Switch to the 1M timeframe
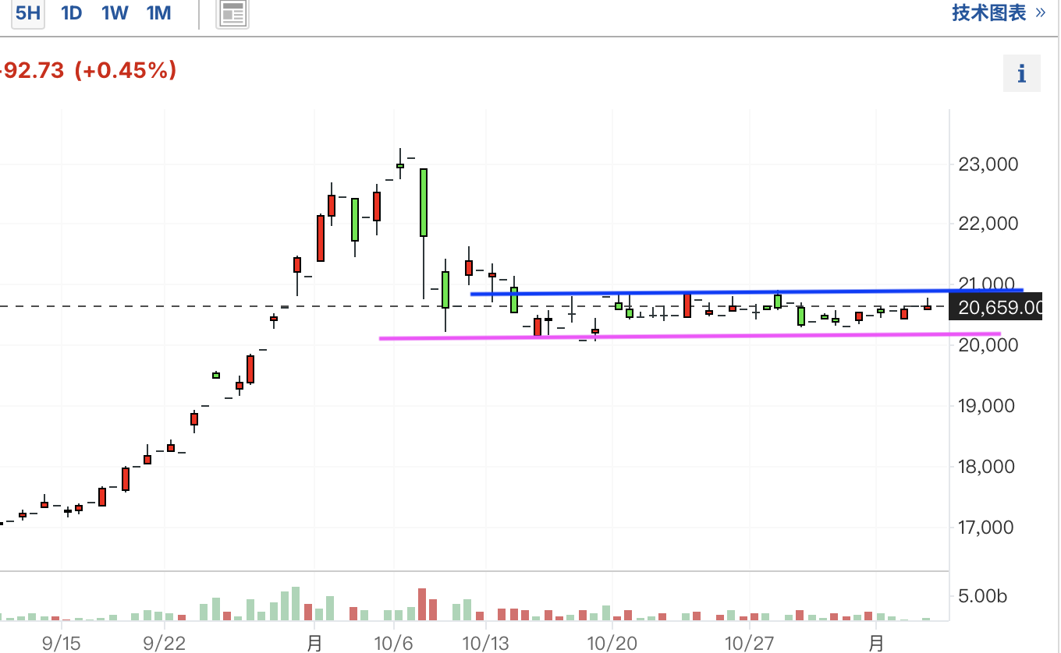This screenshot has width=1061, height=653. click(159, 13)
